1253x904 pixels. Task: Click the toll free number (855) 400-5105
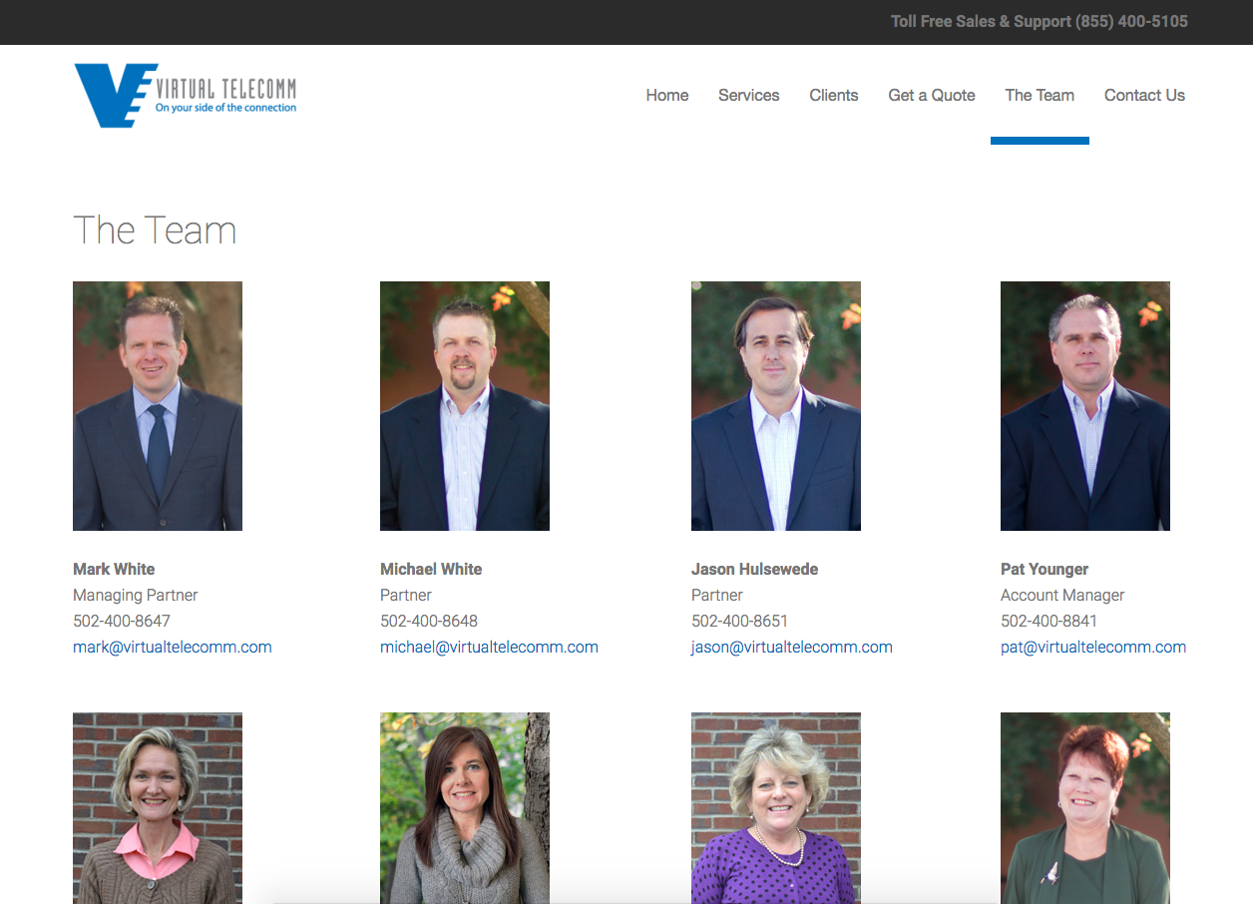click(x=1131, y=21)
